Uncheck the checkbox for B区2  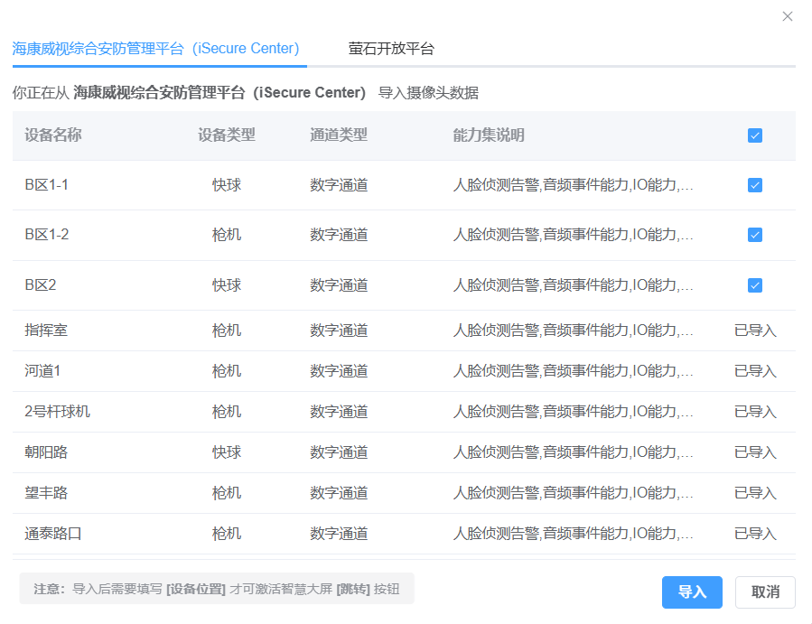click(755, 285)
